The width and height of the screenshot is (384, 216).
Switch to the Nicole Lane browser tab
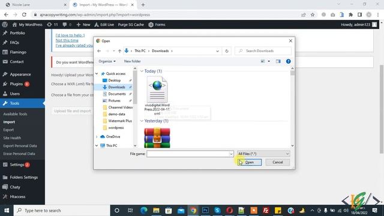[35, 5]
